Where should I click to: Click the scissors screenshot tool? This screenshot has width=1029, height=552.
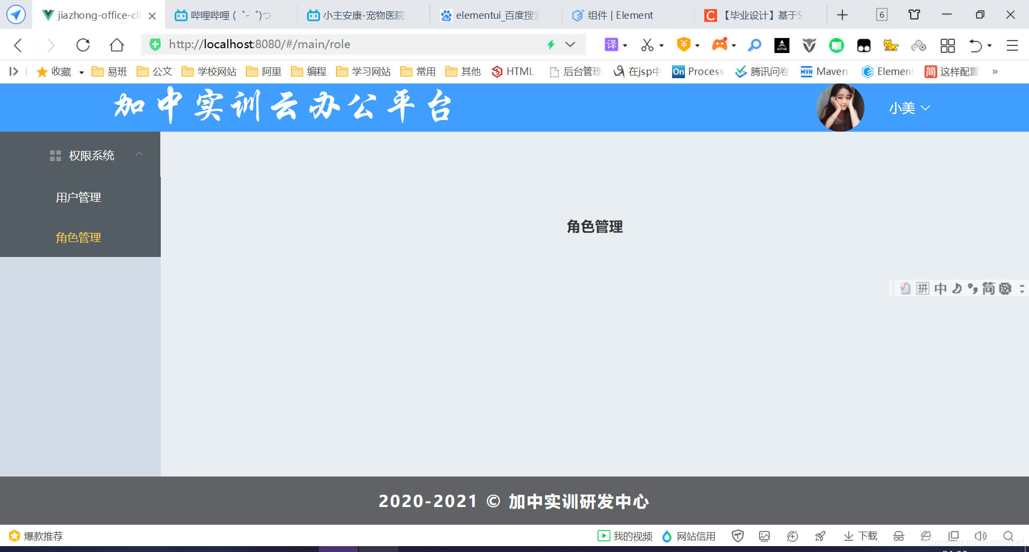(x=647, y=45)
